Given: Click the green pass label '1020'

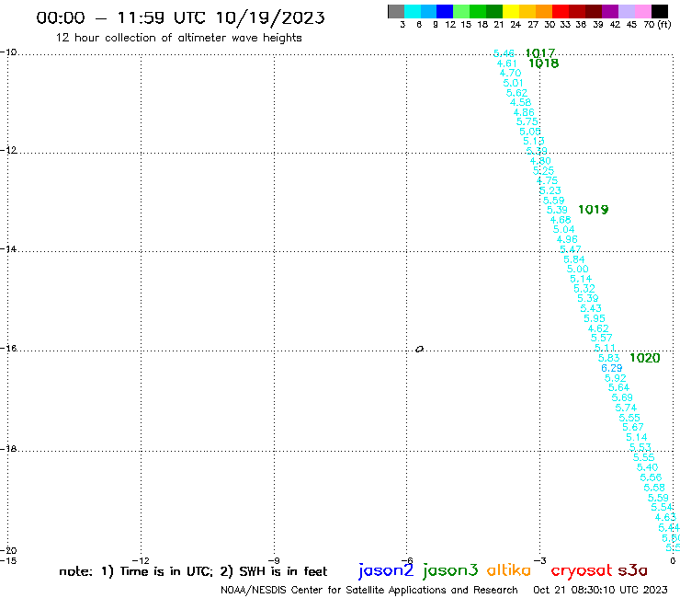Looking at the screenshot, I should [645, 358].
